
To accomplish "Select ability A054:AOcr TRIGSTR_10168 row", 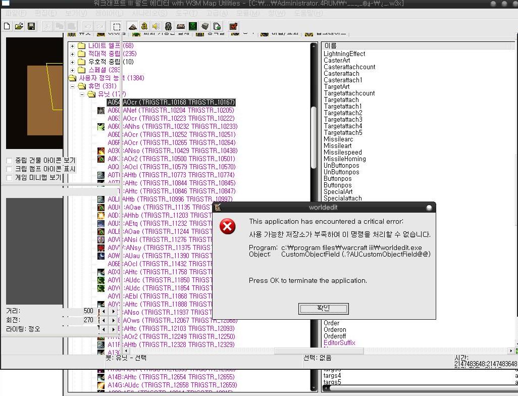I will tap(172, 102).
